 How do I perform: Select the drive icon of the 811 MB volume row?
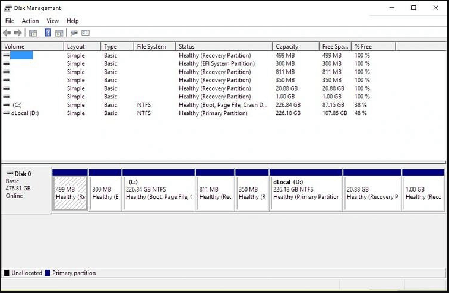[x=7, y=72]
